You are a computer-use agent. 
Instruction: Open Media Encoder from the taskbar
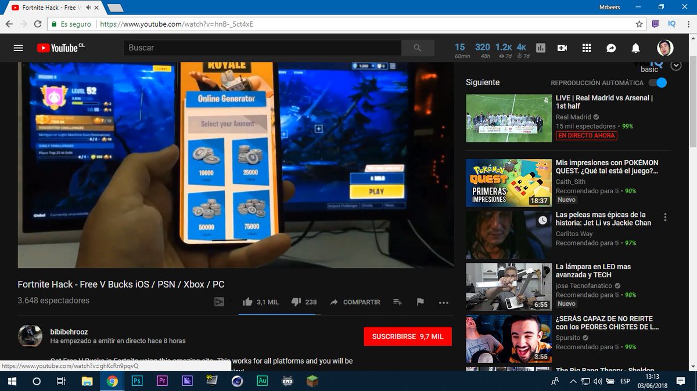click(x=188, y=381)
